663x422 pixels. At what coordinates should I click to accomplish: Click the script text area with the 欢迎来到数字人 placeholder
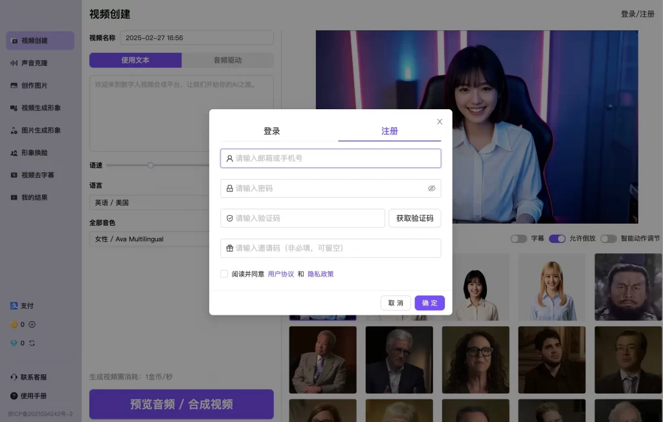[181, 113]
